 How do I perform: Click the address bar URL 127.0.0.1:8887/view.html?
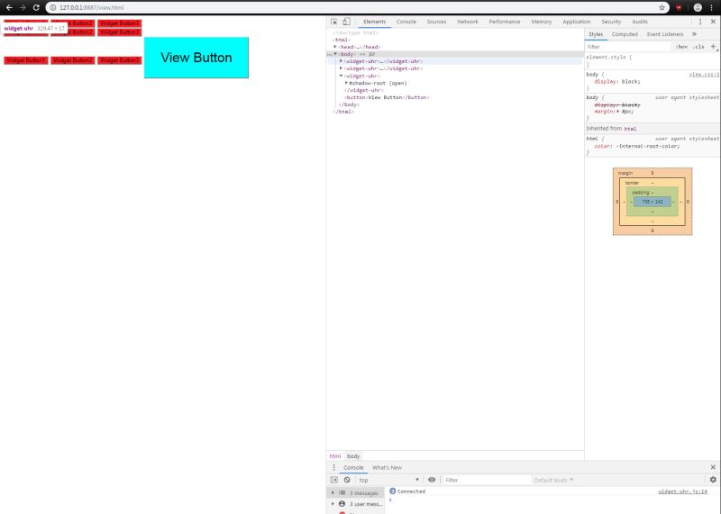[x=92, y=7]
